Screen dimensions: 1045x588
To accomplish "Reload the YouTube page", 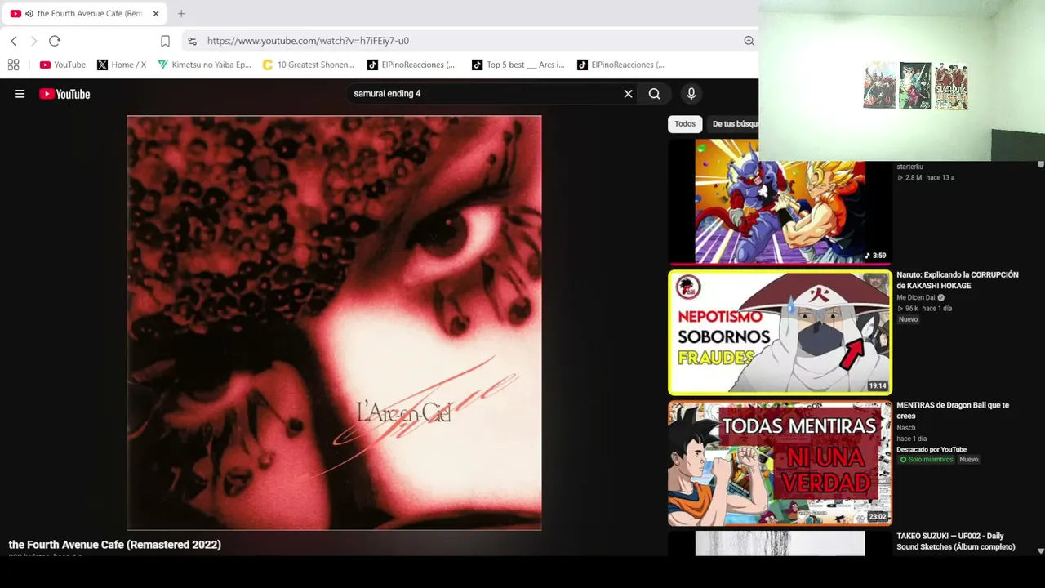I will click(55, 41).
